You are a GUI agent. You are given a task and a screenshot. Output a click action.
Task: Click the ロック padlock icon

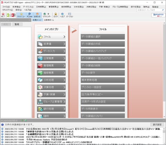tap(56, 15)
